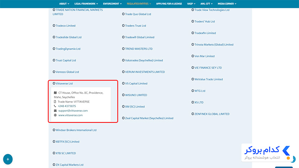Expand Traders Trust Ltd entry
The width and height of the screenshot is (299, 168).
coord(134,25)
